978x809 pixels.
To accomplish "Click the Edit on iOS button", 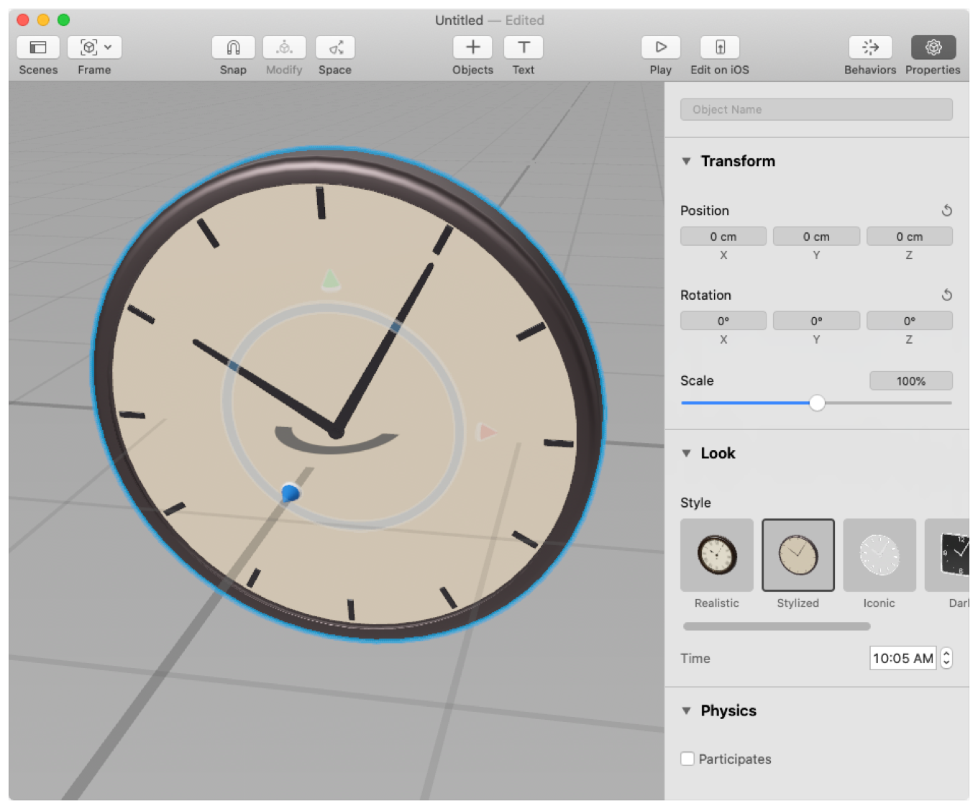I will (718, 47).
